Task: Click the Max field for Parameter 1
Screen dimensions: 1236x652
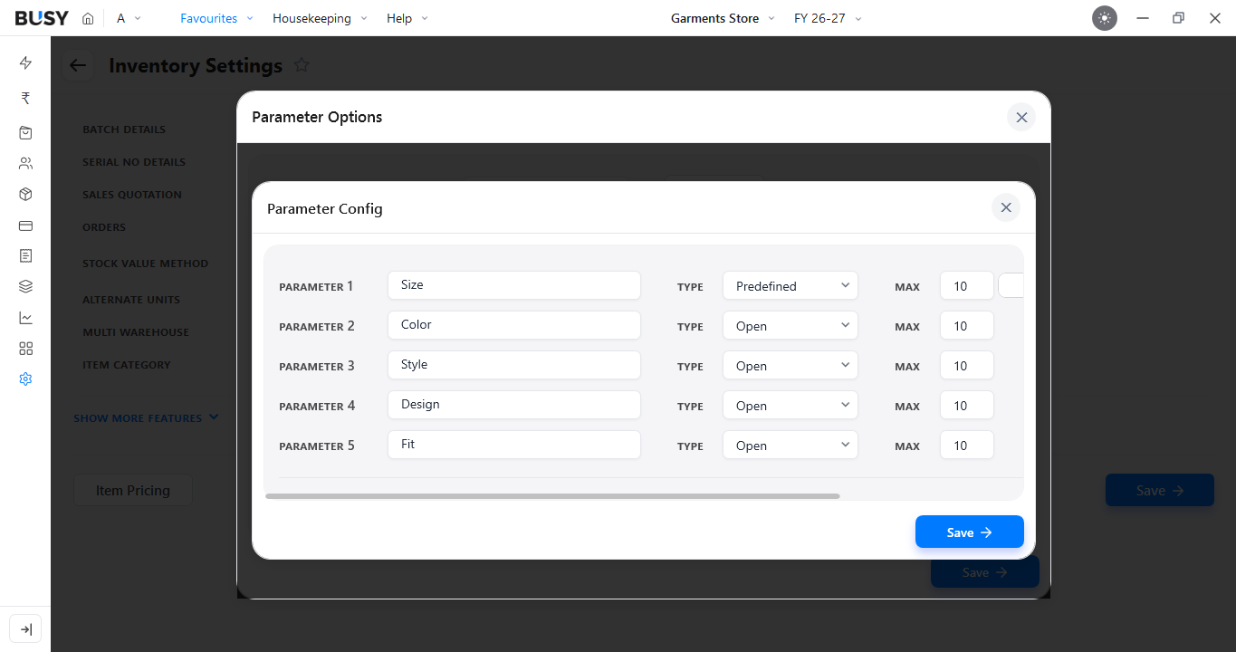Action: click(x=967, y=285)
